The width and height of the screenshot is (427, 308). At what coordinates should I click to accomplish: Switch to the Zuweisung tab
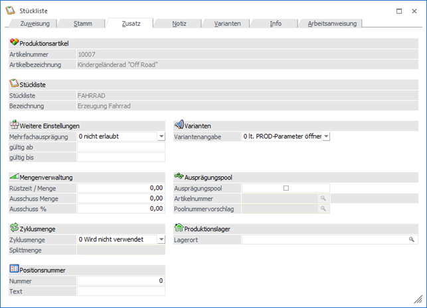pos(34,23)
